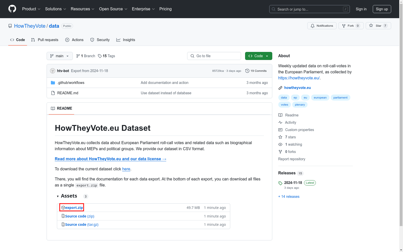Open the Resources dropdown menu
This screenshot has height=252, width=403.
pos(83,9)
